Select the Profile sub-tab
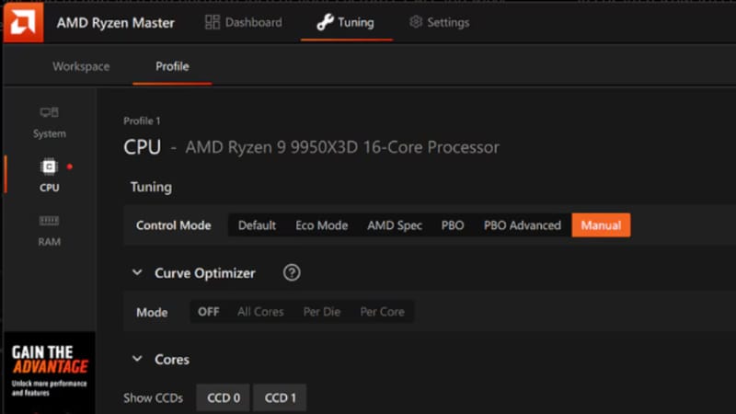Viewport: 736px width, 414px height. pyautogui.click(x=172, y=66)
